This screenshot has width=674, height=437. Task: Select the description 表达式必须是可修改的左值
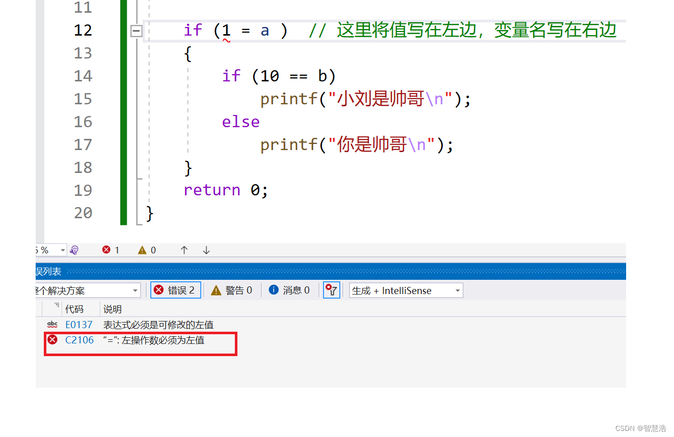click(x=158, y=325)
